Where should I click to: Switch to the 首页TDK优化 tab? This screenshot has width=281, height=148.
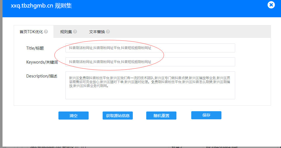click(34, 32)
